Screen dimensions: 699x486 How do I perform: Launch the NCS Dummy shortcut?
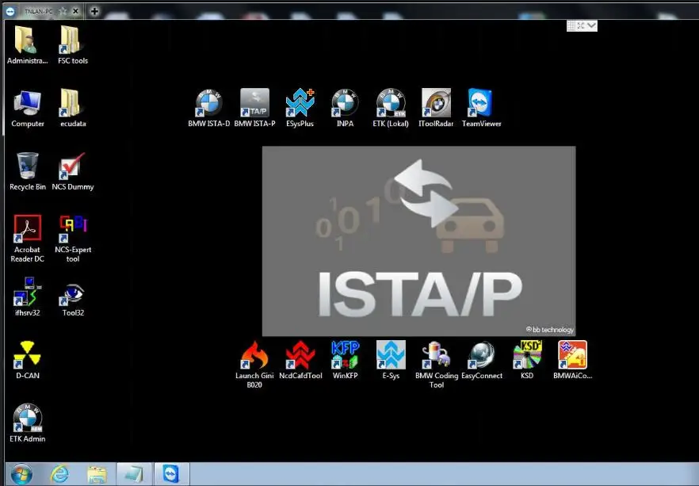click(73, 172)
